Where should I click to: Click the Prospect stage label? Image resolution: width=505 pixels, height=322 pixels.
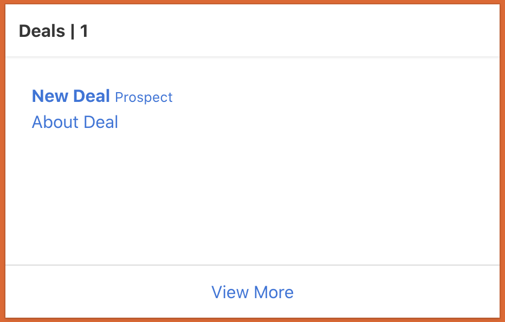point(144,98)
